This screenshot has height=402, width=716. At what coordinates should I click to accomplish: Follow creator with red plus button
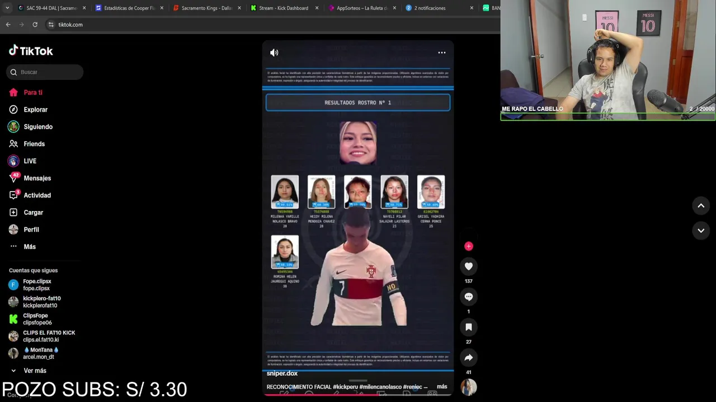click(x=469, y=246)
